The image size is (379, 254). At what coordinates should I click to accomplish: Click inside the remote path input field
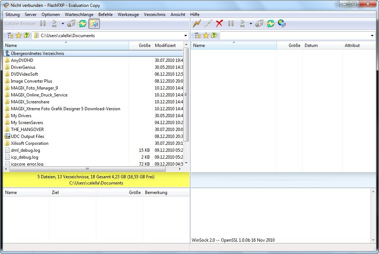click(x=295, y=36)
